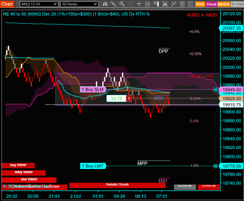Click the 19929.50 price marker
This screenshot has height=201, width=244.
[232, 98]
